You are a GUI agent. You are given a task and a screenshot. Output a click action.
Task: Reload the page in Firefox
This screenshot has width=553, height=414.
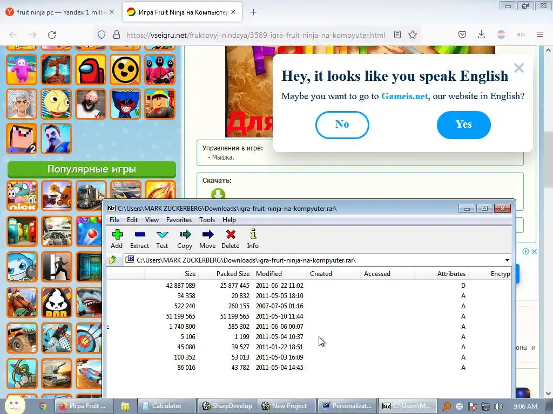[52, 35]
